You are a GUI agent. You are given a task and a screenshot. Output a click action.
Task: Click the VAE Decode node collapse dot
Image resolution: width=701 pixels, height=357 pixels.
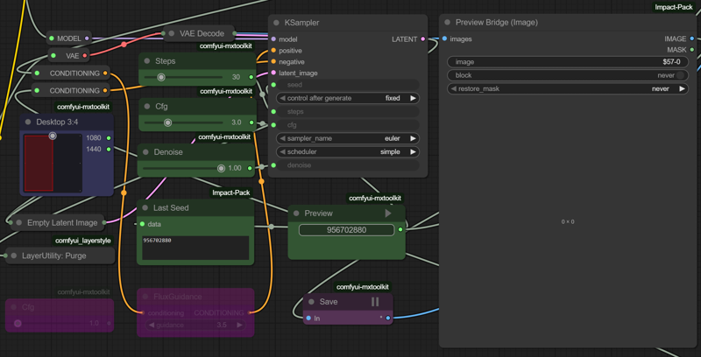tap(171, 34)
